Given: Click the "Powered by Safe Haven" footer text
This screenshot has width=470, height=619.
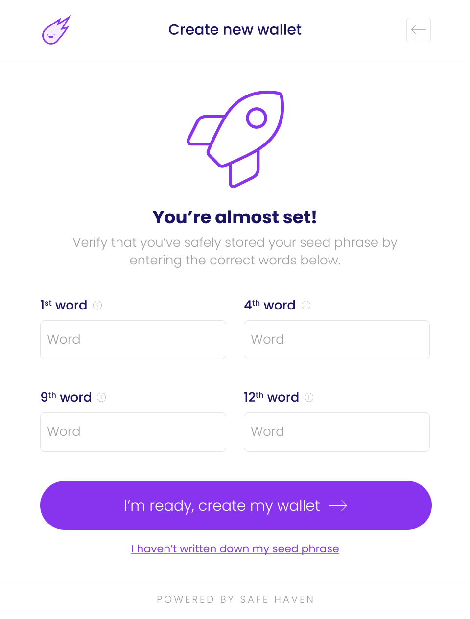Looking at the screenshot, I should 235,599.
